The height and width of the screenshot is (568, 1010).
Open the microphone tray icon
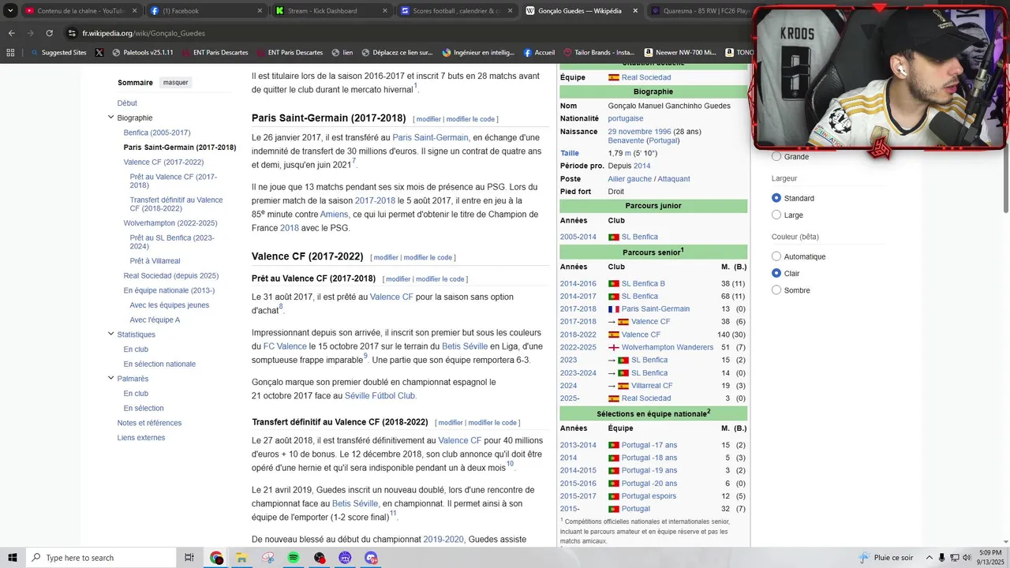pos(941,558)
